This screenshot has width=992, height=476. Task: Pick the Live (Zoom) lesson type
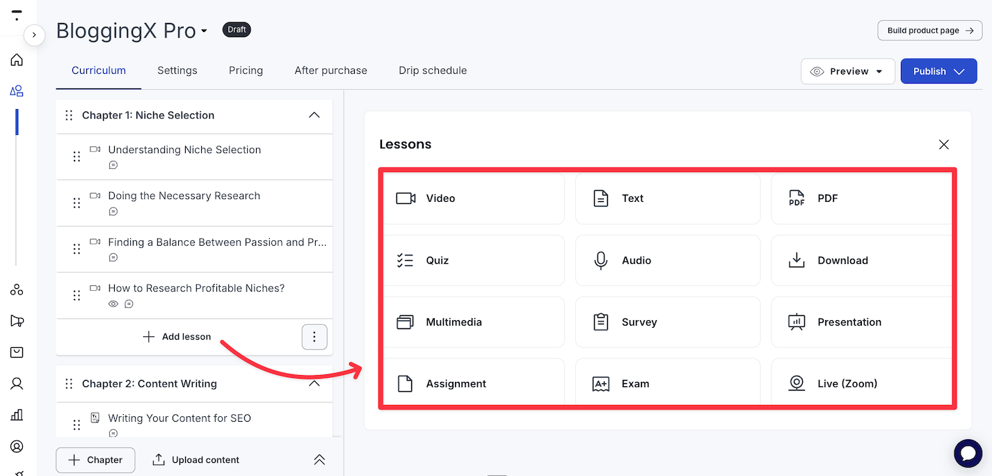861,383
